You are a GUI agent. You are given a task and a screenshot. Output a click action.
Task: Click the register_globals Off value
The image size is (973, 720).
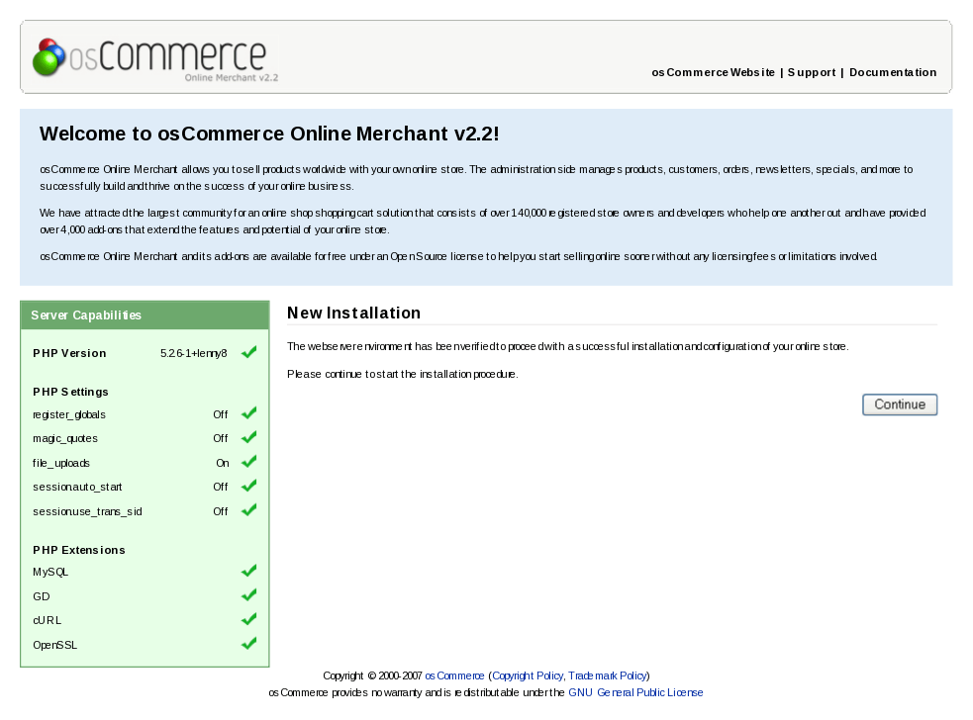point(221,414)
